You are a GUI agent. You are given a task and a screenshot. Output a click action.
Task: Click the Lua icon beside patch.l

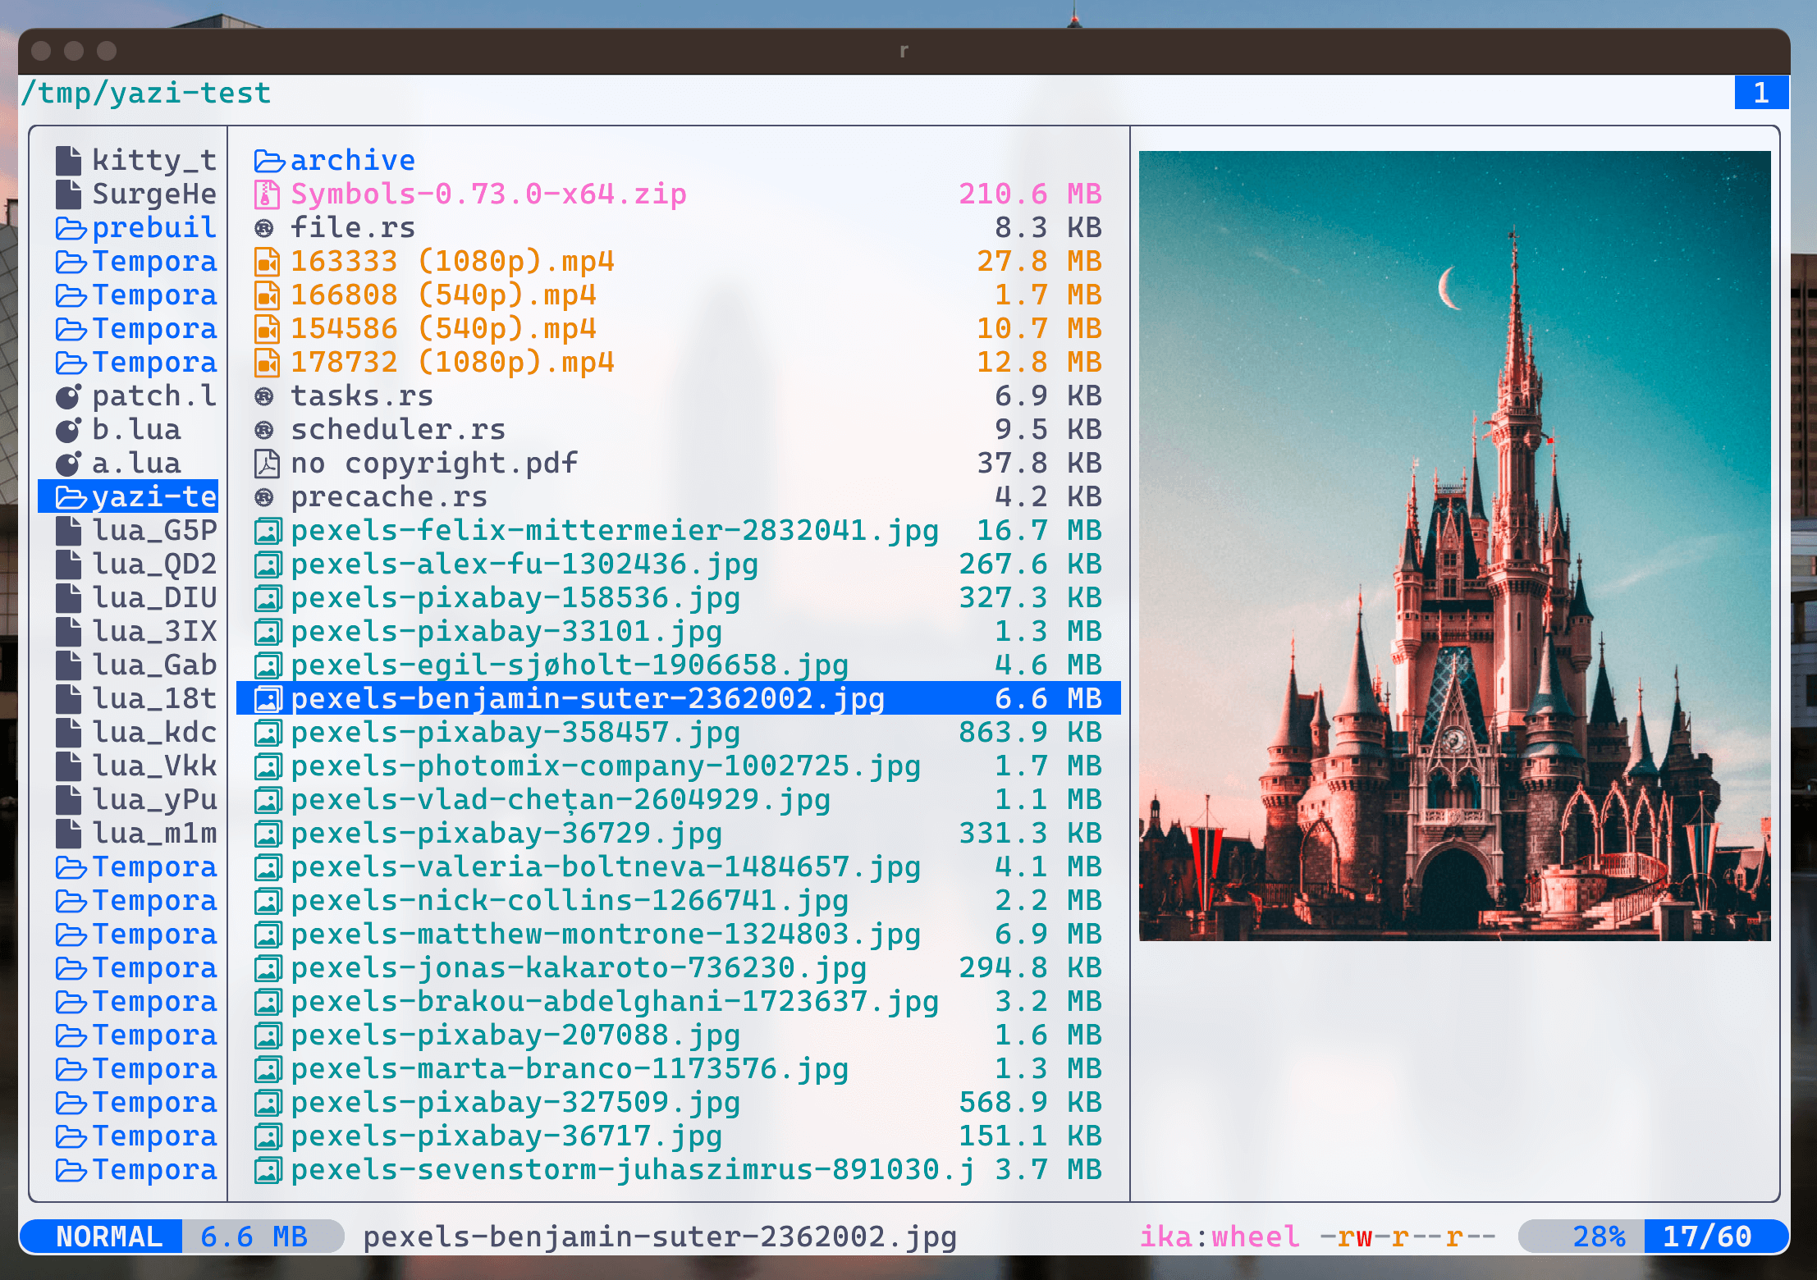[x=69, y=396]
